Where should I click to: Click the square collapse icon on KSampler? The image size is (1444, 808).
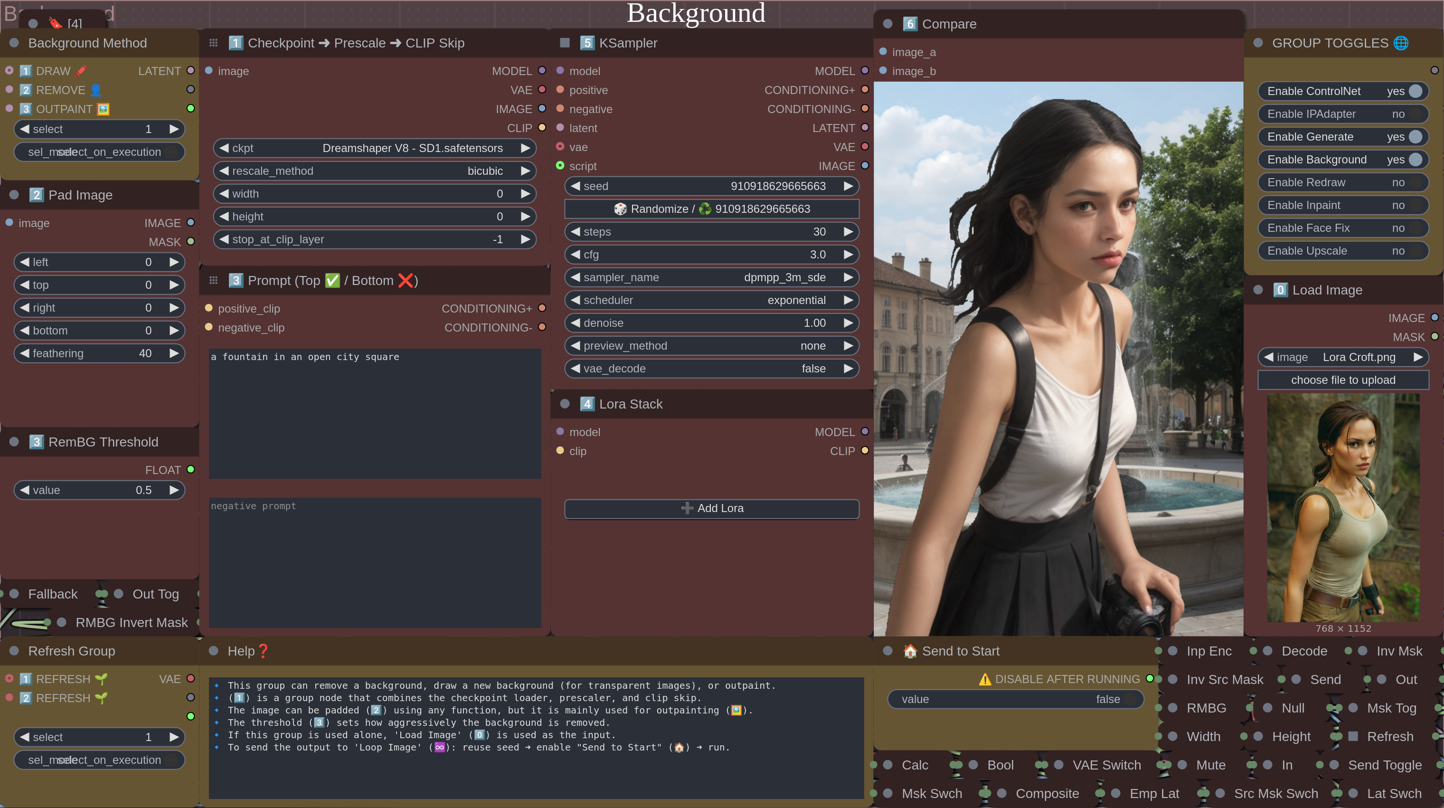click(565, 43)
